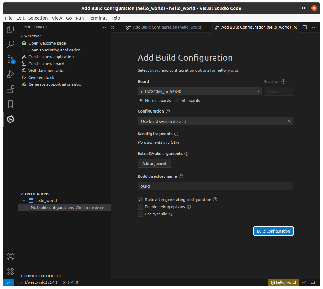Check Enable debug options
Screen dimensions: 323x289
coord(140,207)
